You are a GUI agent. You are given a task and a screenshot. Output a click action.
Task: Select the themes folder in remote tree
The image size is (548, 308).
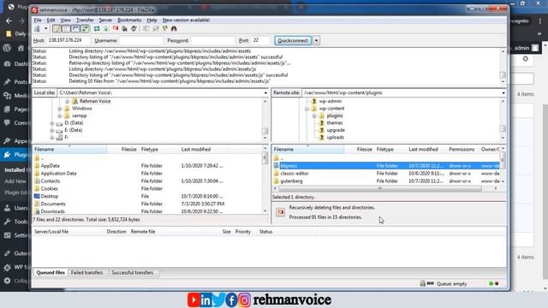point(335,123)
